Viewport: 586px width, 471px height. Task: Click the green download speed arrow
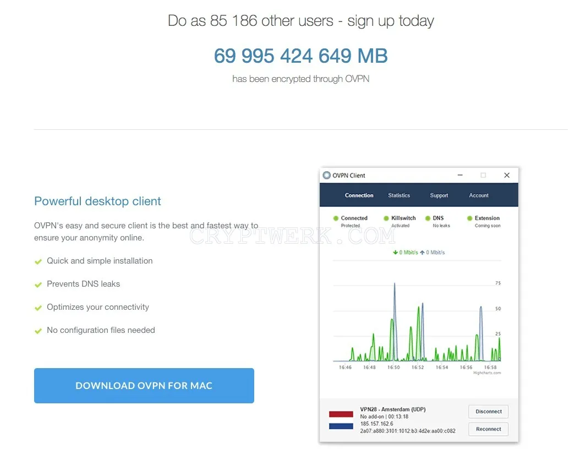pos(396,253)
